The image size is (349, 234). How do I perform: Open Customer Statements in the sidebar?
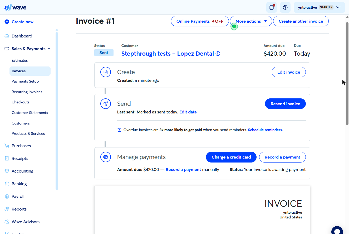pos(30,113)
